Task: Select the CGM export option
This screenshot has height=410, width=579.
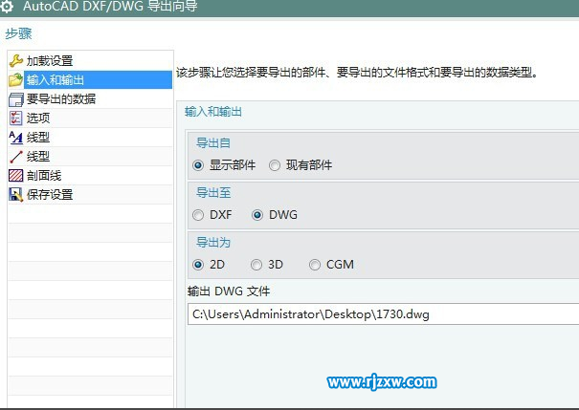Action: click(x=315, y=265)
